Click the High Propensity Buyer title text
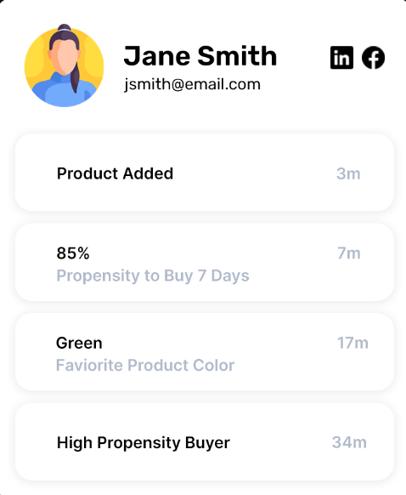Screen dimensions: 406x495 coord(144,443)
